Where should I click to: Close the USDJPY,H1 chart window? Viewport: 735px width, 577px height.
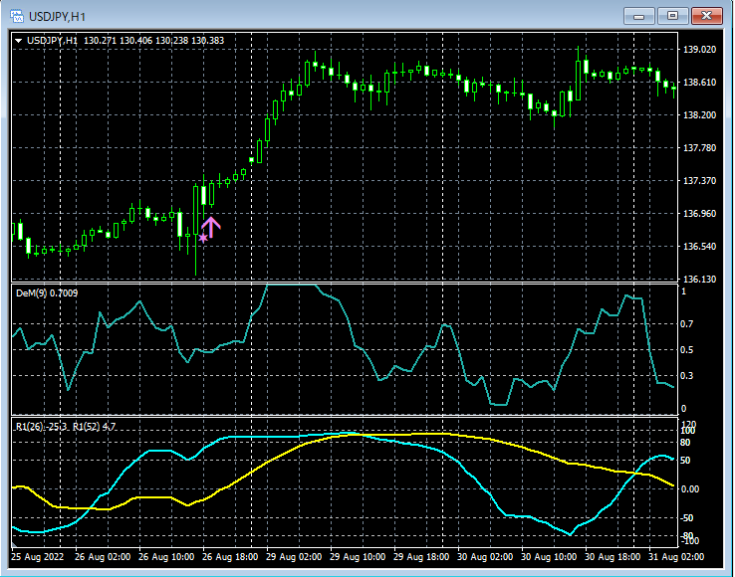click(x=708, y=15)
